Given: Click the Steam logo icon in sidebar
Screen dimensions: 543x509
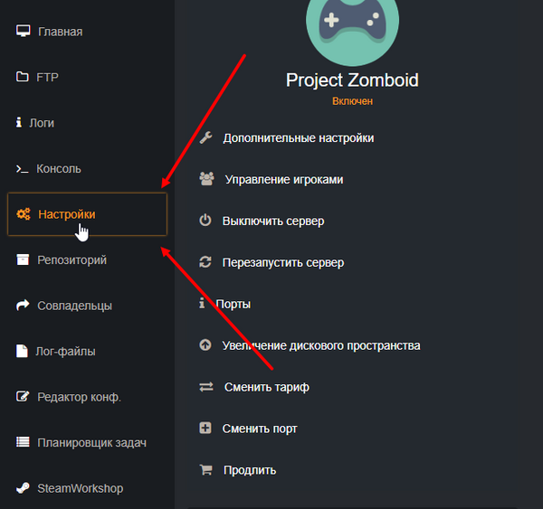Looking at the screenshot, I should (23, 488).
